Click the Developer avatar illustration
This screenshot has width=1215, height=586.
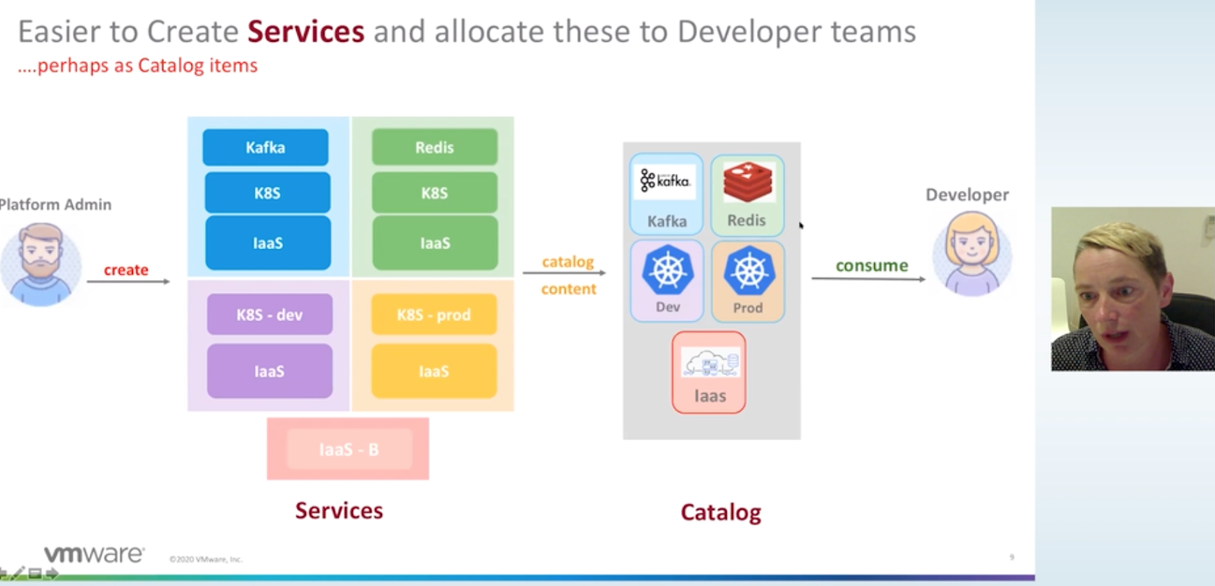(972, 254)
